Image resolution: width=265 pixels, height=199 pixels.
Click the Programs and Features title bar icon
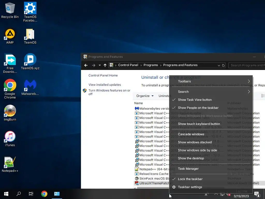pyautogui.click(x=85, y=57)
